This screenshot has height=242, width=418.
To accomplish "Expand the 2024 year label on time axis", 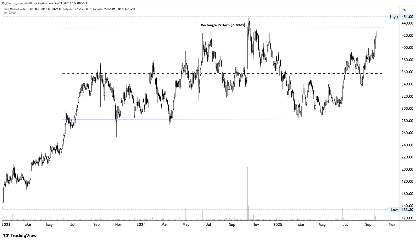I will [141, 224].
